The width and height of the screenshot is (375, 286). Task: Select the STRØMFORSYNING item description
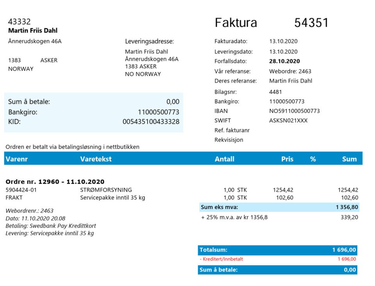point(106,190)
